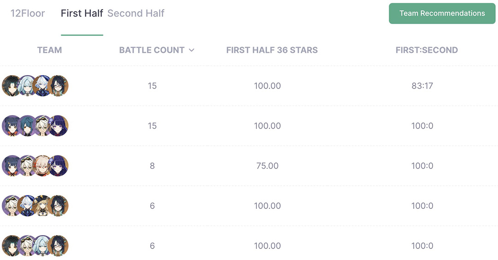Click the 83:17 ratio in the first row

pyautogui.click(x=422, y=86)
